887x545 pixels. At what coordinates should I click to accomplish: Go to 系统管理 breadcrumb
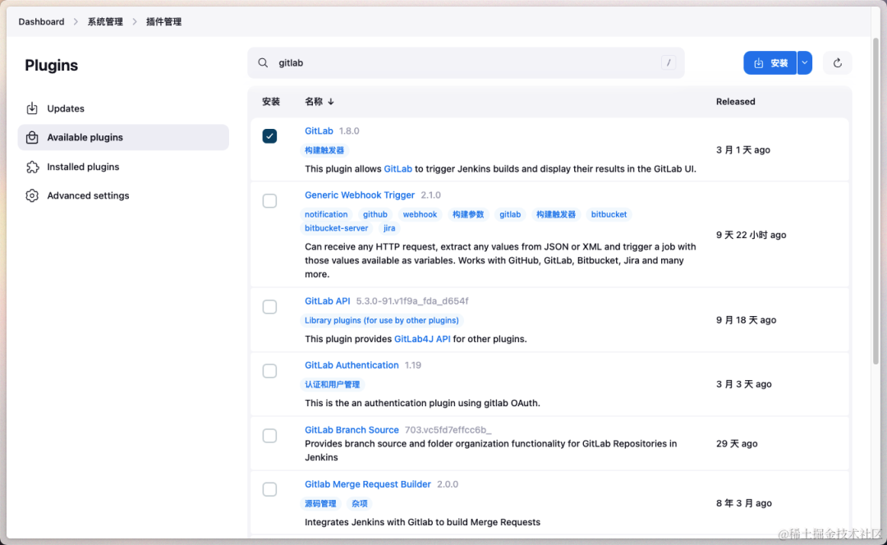point(105,21)
